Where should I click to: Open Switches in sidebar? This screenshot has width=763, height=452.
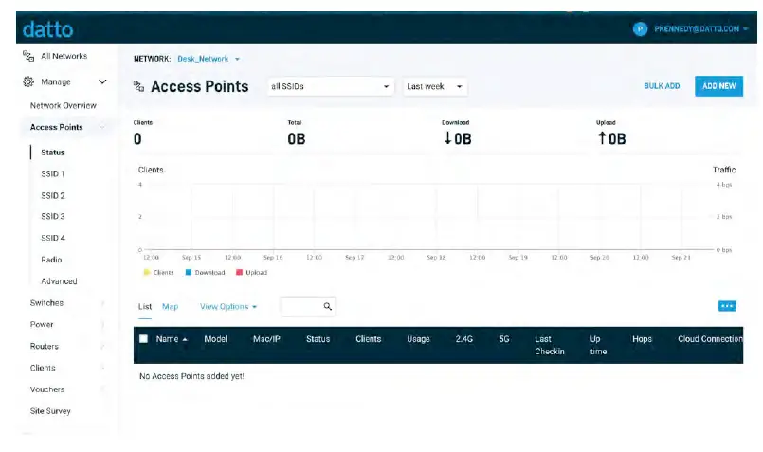[46, 303]
